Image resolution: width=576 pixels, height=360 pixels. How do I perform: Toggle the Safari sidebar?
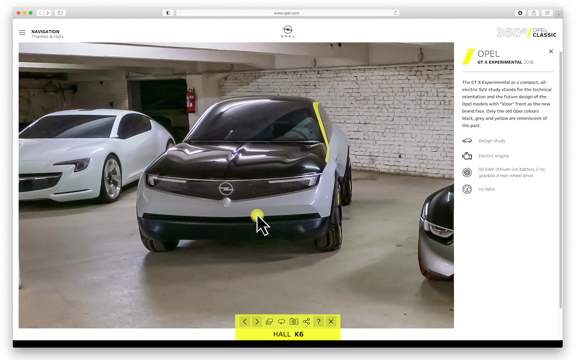click(x=60, y=13)
